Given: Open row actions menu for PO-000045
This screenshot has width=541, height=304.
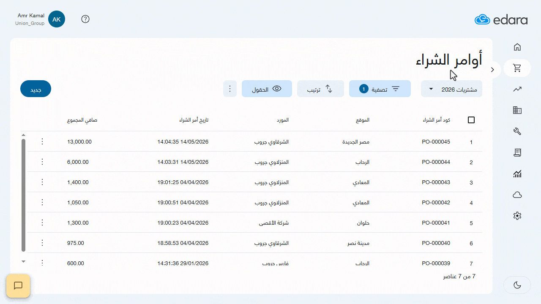Looking at the screenshot, I should point(42,141).
